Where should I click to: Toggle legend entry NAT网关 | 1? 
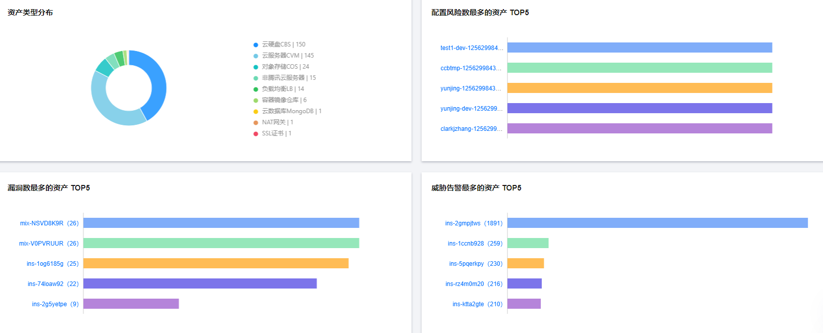click(273, 122)
